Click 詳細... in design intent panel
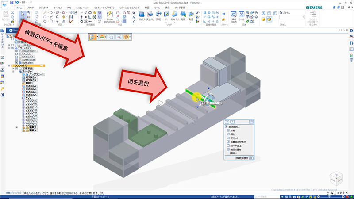The image size is (354, 199). click(x=233, y=153)
